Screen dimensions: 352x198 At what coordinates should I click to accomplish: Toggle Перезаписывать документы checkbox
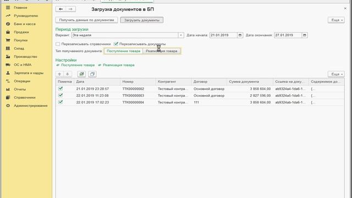[116, 44]
